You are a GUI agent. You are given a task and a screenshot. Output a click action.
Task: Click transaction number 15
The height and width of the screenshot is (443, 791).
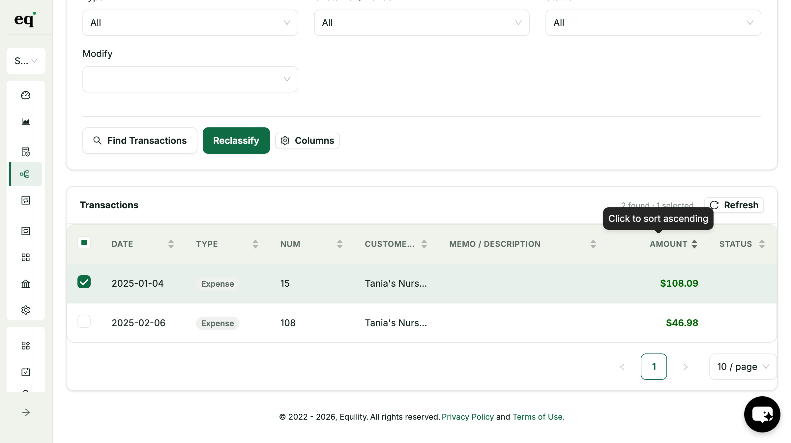coord(285,283)
